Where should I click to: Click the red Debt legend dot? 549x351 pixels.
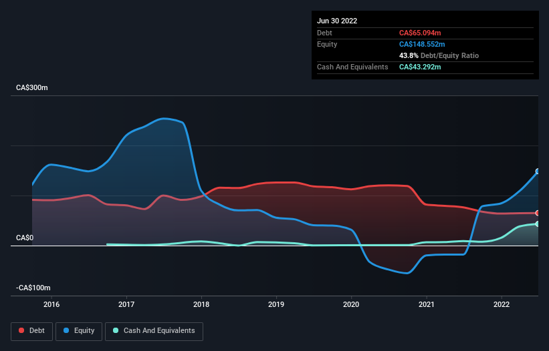pos(21,330)
